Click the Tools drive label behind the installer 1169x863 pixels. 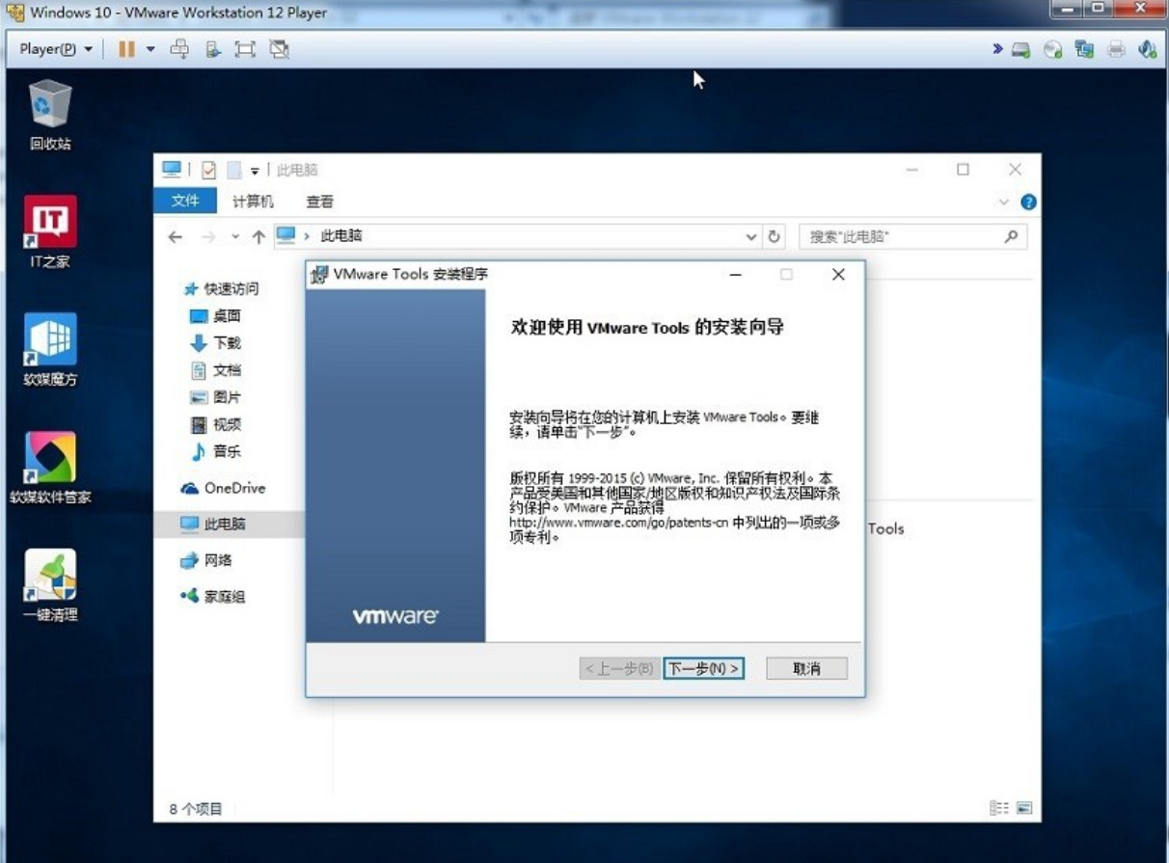click(885, 528)
